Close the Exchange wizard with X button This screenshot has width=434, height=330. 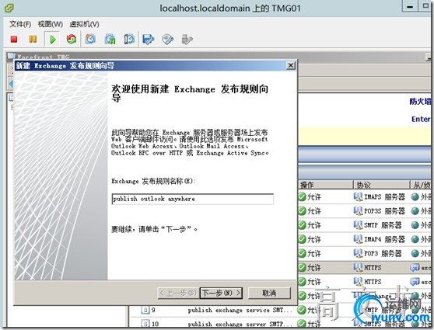(x=291, y=65)
